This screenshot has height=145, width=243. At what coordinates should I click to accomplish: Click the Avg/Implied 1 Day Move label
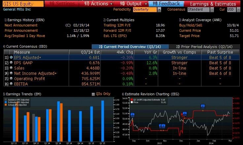(x=25, y=36)
